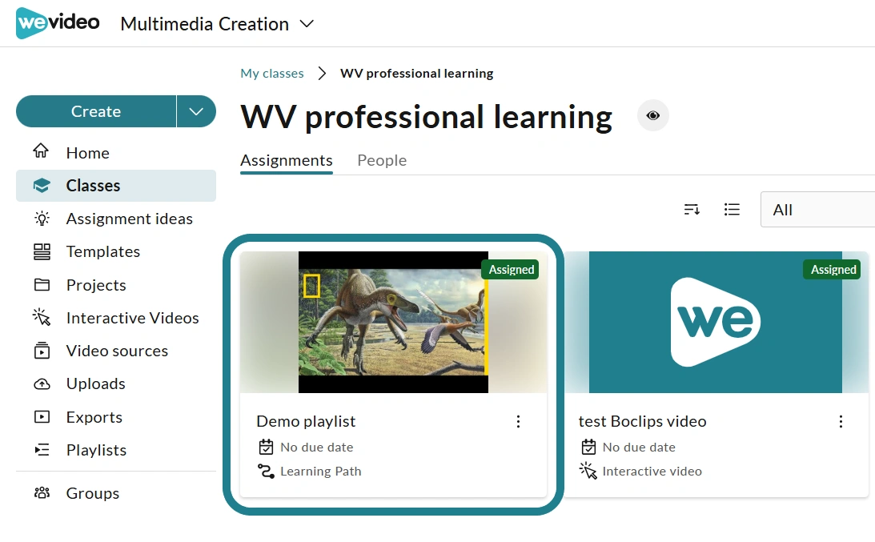Click test Boclips video calendar icon
Screen dimensions: 875x542
(x=588, y=447)
